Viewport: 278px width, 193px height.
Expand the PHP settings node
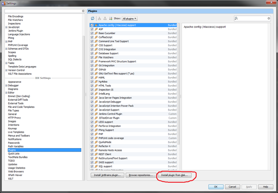[x=6, y=41]
